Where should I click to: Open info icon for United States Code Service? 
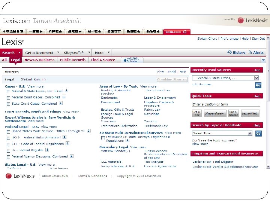89,131
